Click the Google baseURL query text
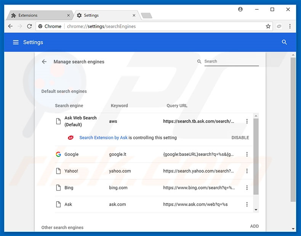The width and height of the screenshot is (301, 236). 199,154
